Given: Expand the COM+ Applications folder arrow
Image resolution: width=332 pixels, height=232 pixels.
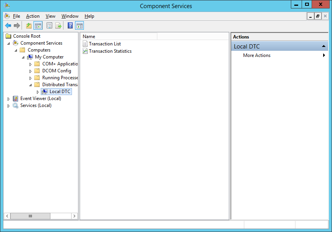Looking at the screenshot, I should pyautogui.click(x=31, y=64).
